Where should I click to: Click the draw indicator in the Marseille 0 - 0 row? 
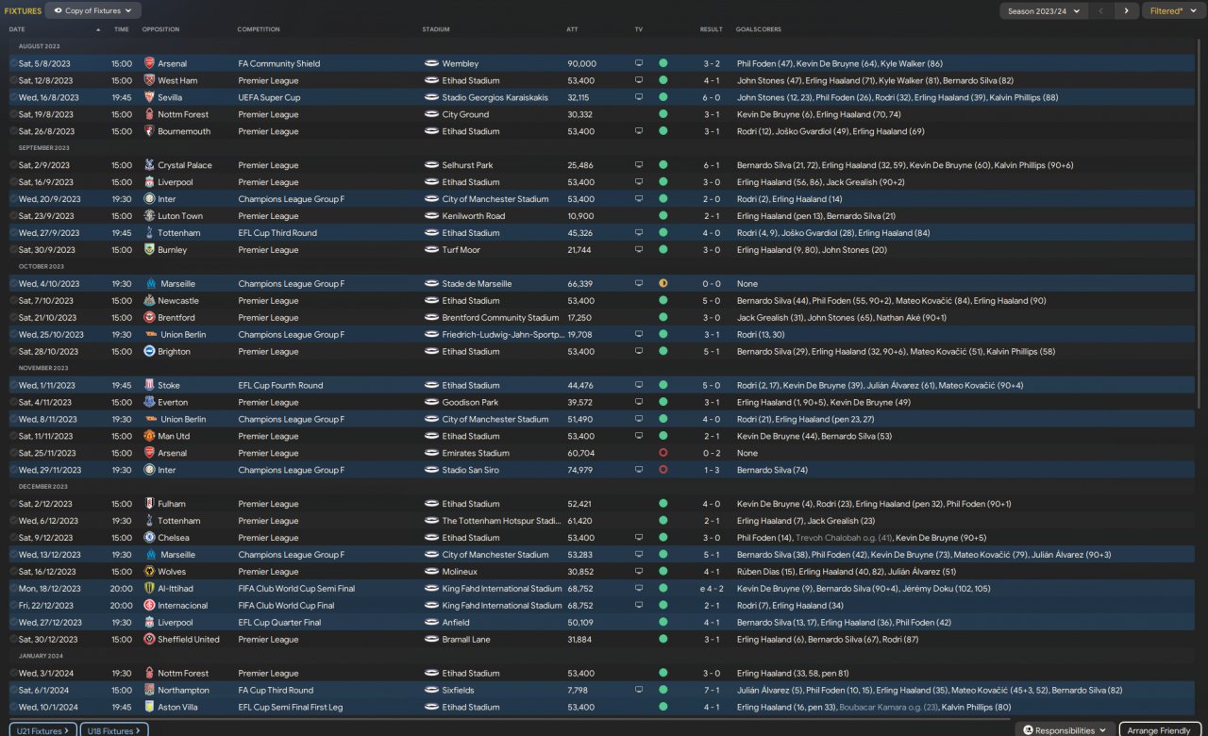tap(663, 284)
